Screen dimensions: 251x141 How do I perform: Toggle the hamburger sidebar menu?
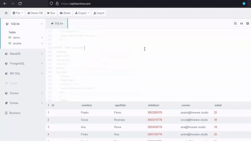pos(6,13)
